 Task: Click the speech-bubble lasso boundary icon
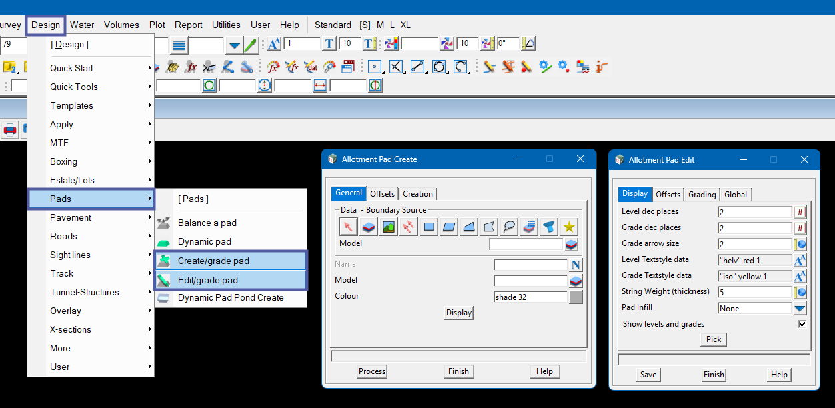[x=509, y=227]
